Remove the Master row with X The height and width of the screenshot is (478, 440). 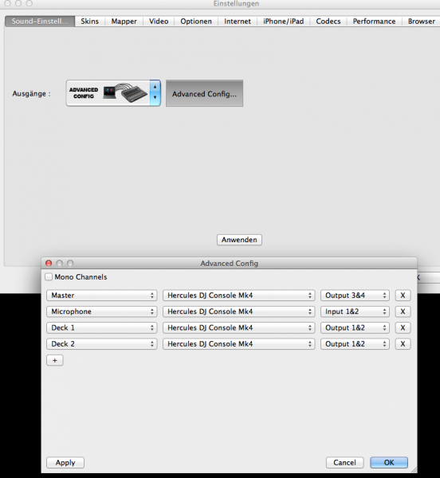[403, 295]
